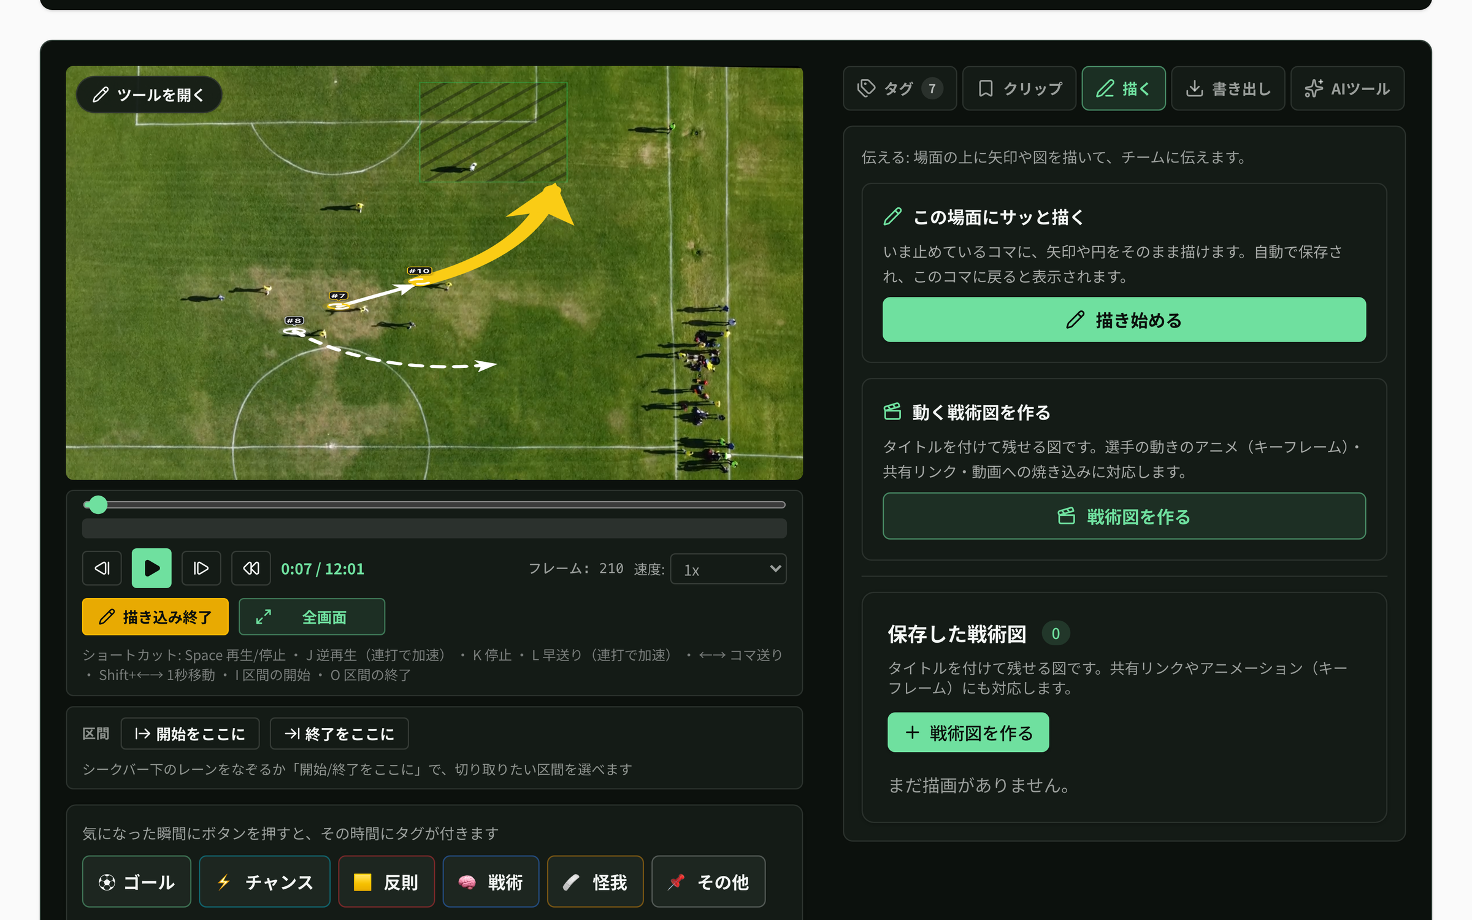Click the フレーム: 210 frame counter
The height and width of the screenshot is (920, 1472).
(x=576, y=569)
